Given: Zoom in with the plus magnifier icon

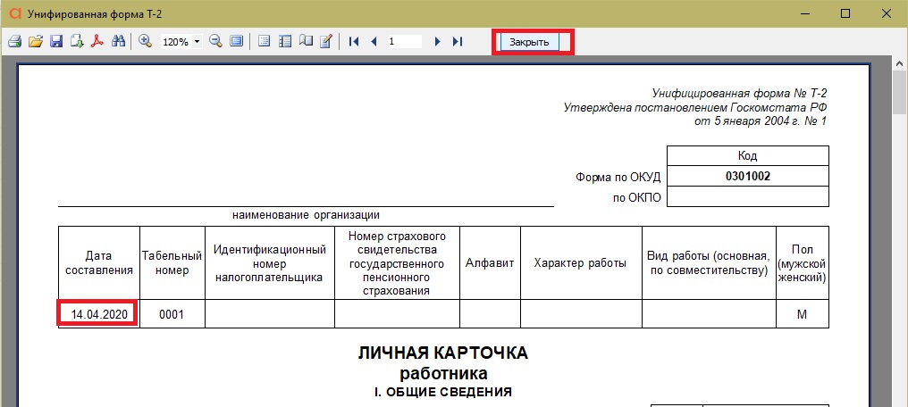Looking at the screenshot, I should click(x=146, y=42).
